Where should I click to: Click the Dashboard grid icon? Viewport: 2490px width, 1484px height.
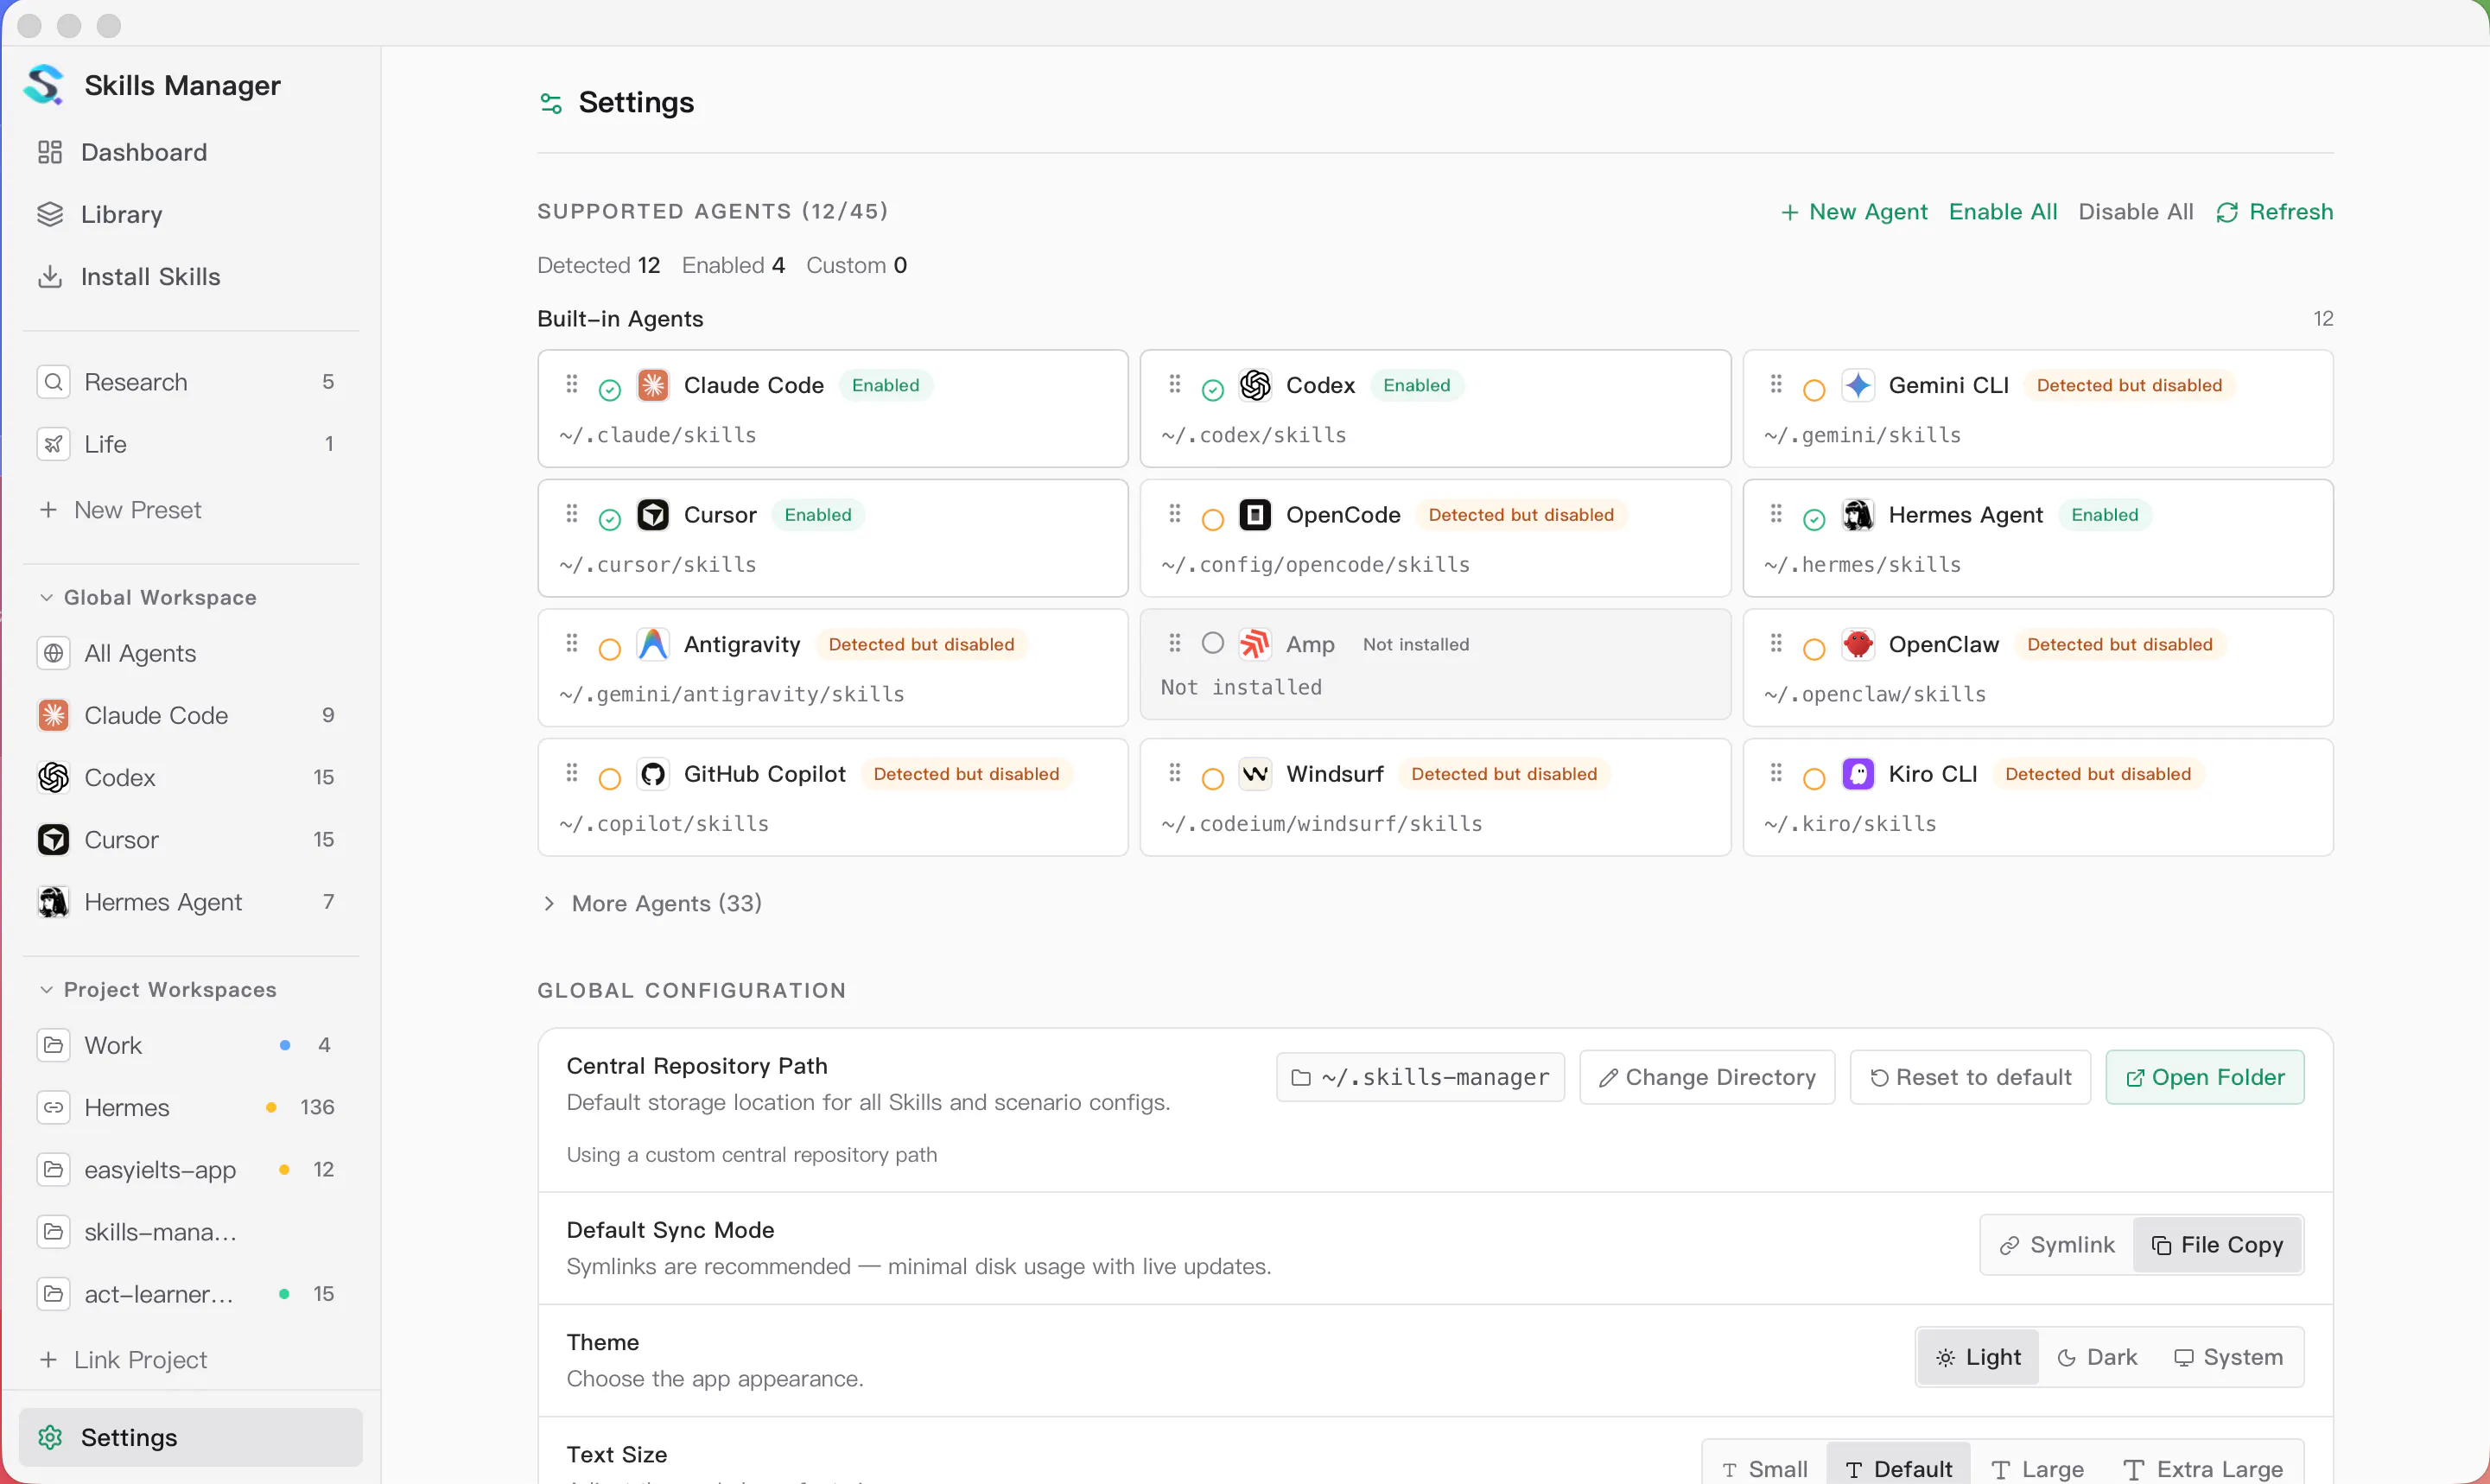(x=50, y=152)
